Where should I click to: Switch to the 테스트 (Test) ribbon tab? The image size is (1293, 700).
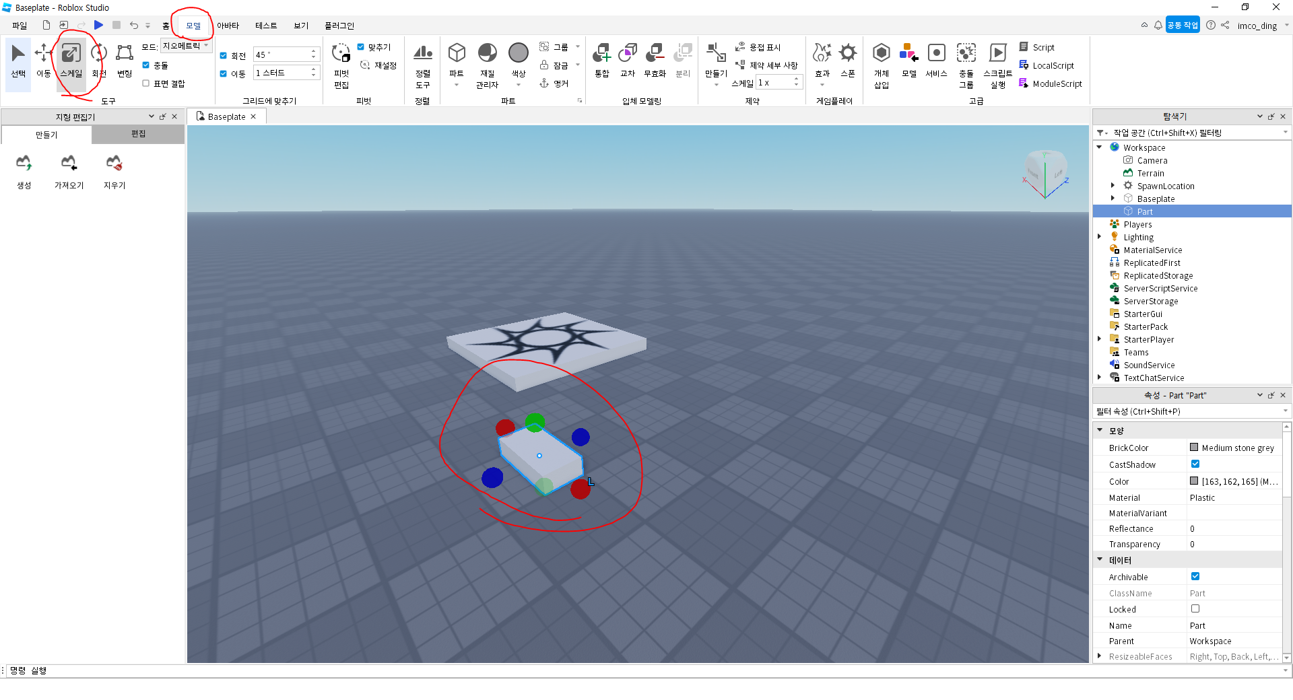click(266, 26)
